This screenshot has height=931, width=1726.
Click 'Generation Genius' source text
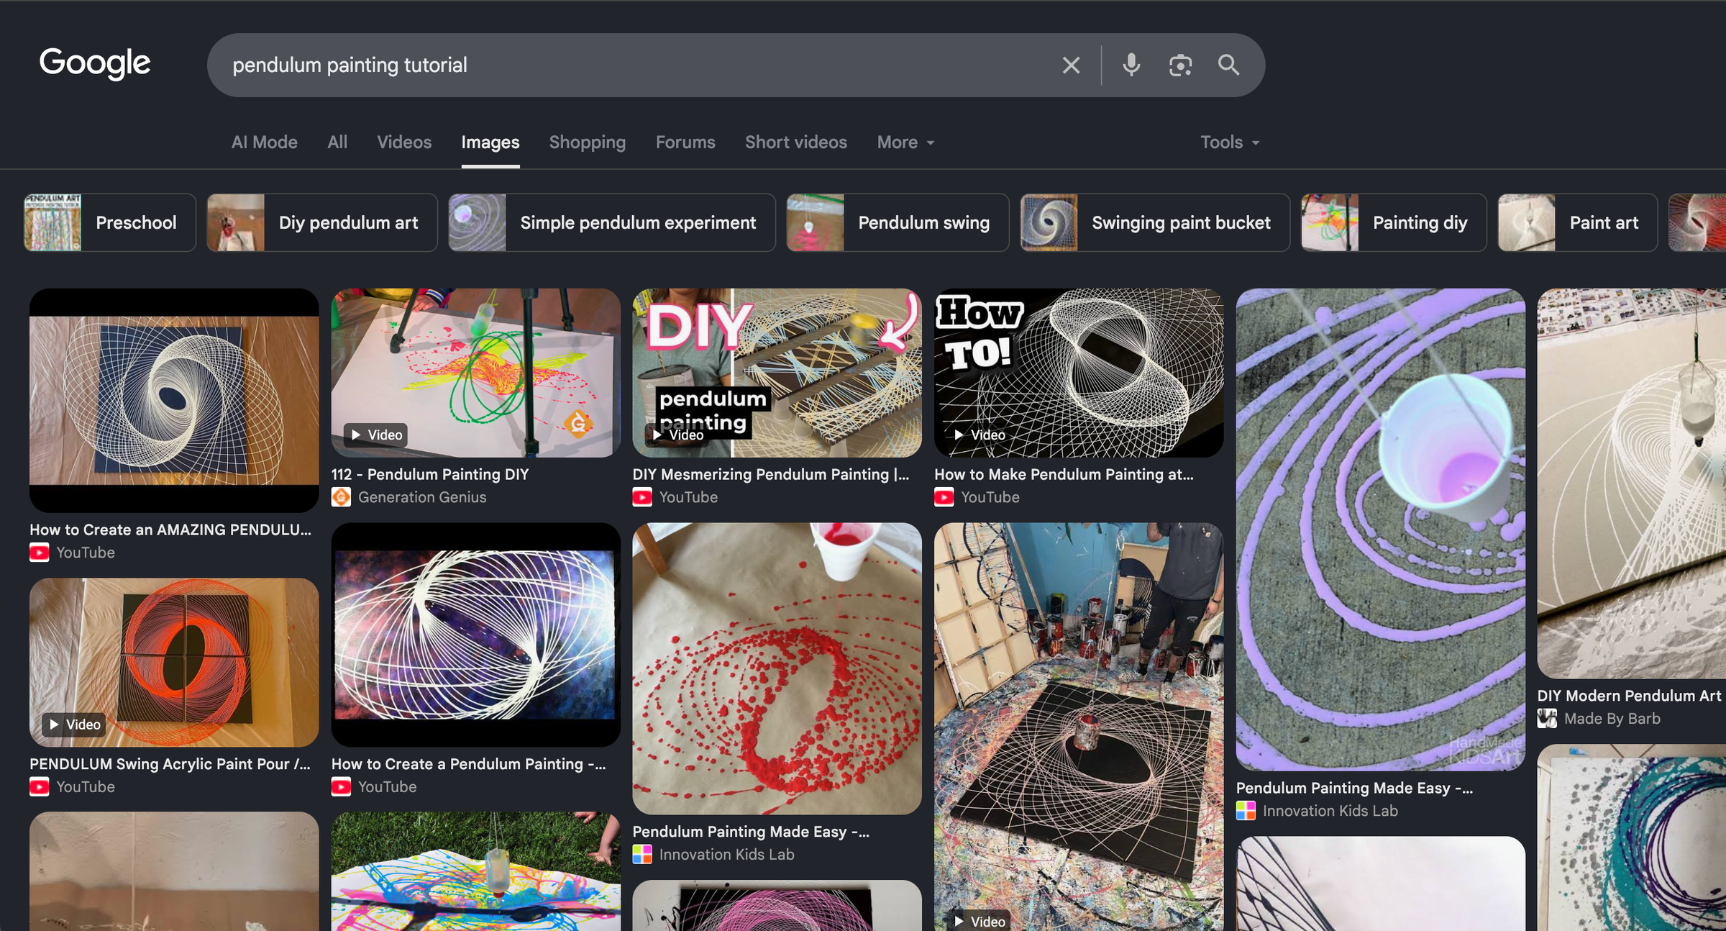422,497
